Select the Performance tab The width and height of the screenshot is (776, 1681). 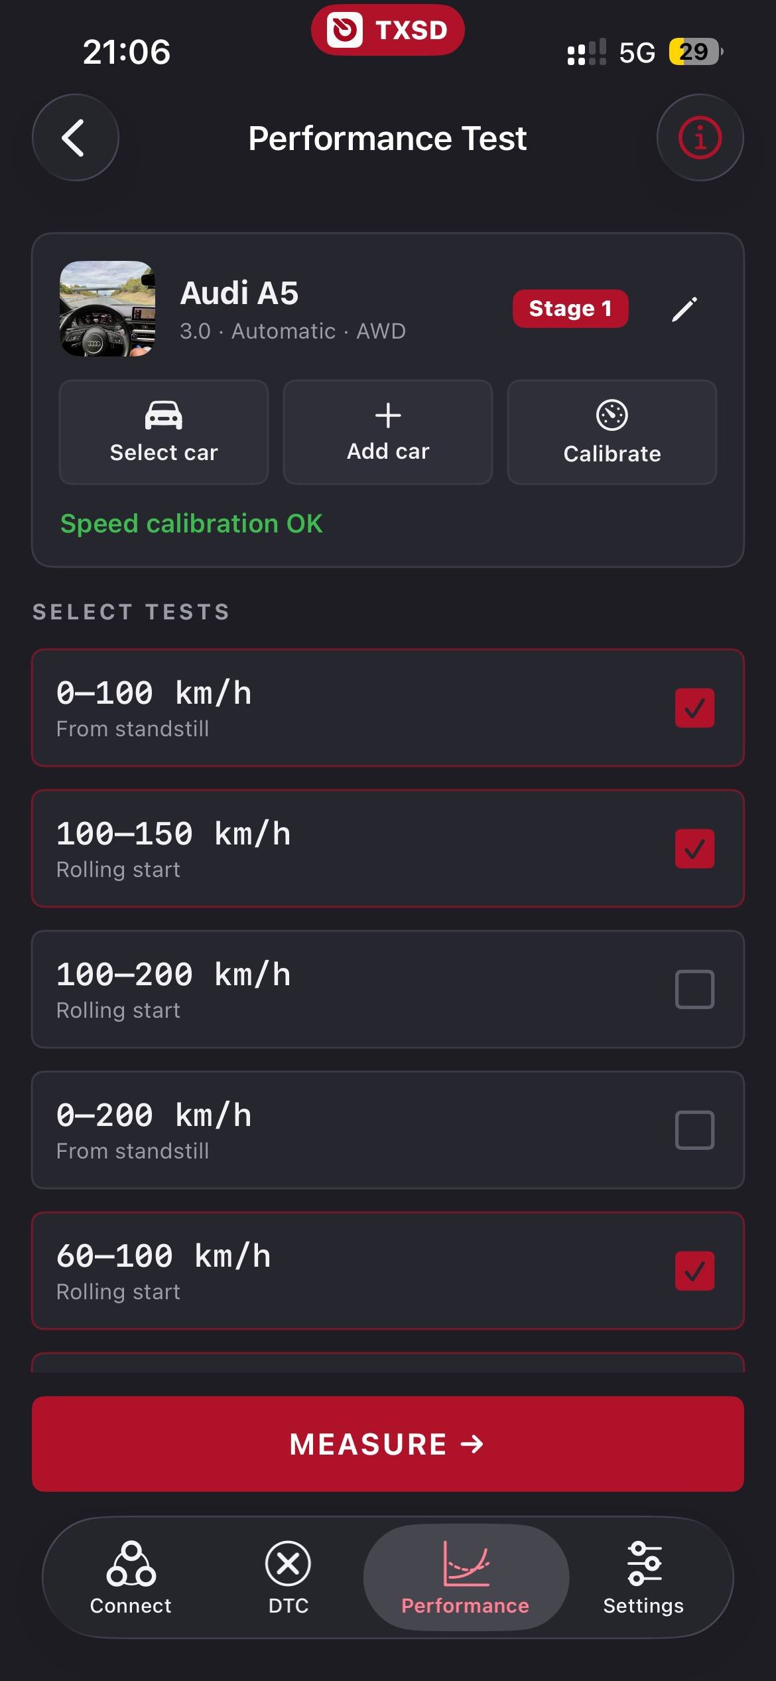point(466,1577)
